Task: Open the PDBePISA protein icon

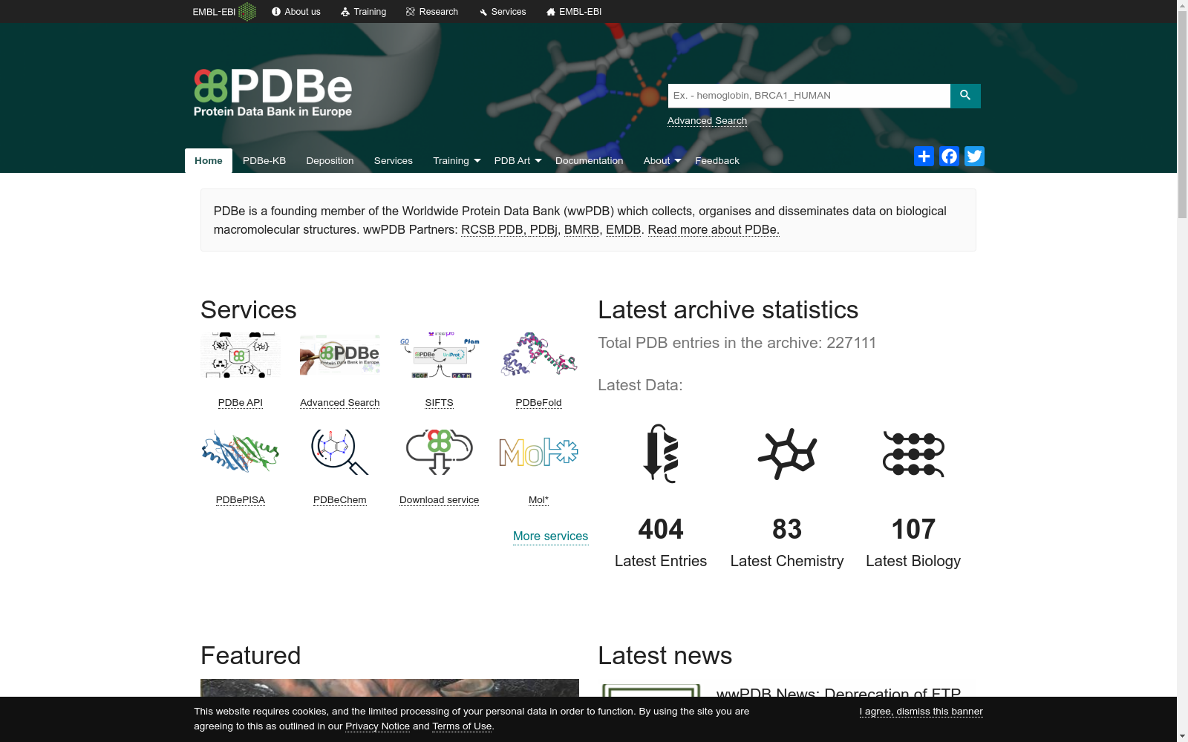Action: (241, 452)
